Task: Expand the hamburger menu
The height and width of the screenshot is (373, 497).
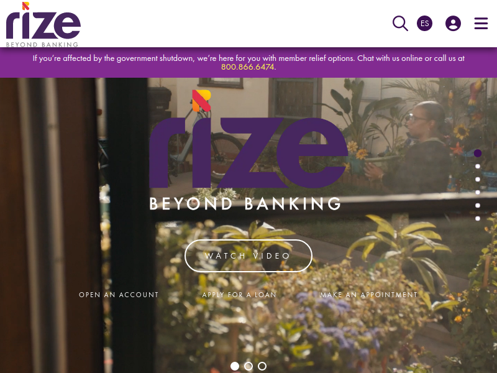Action: [481, 24]
